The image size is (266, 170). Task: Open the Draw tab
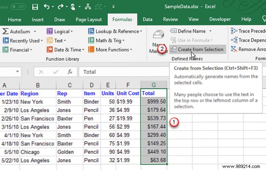(x=60, y=20)
